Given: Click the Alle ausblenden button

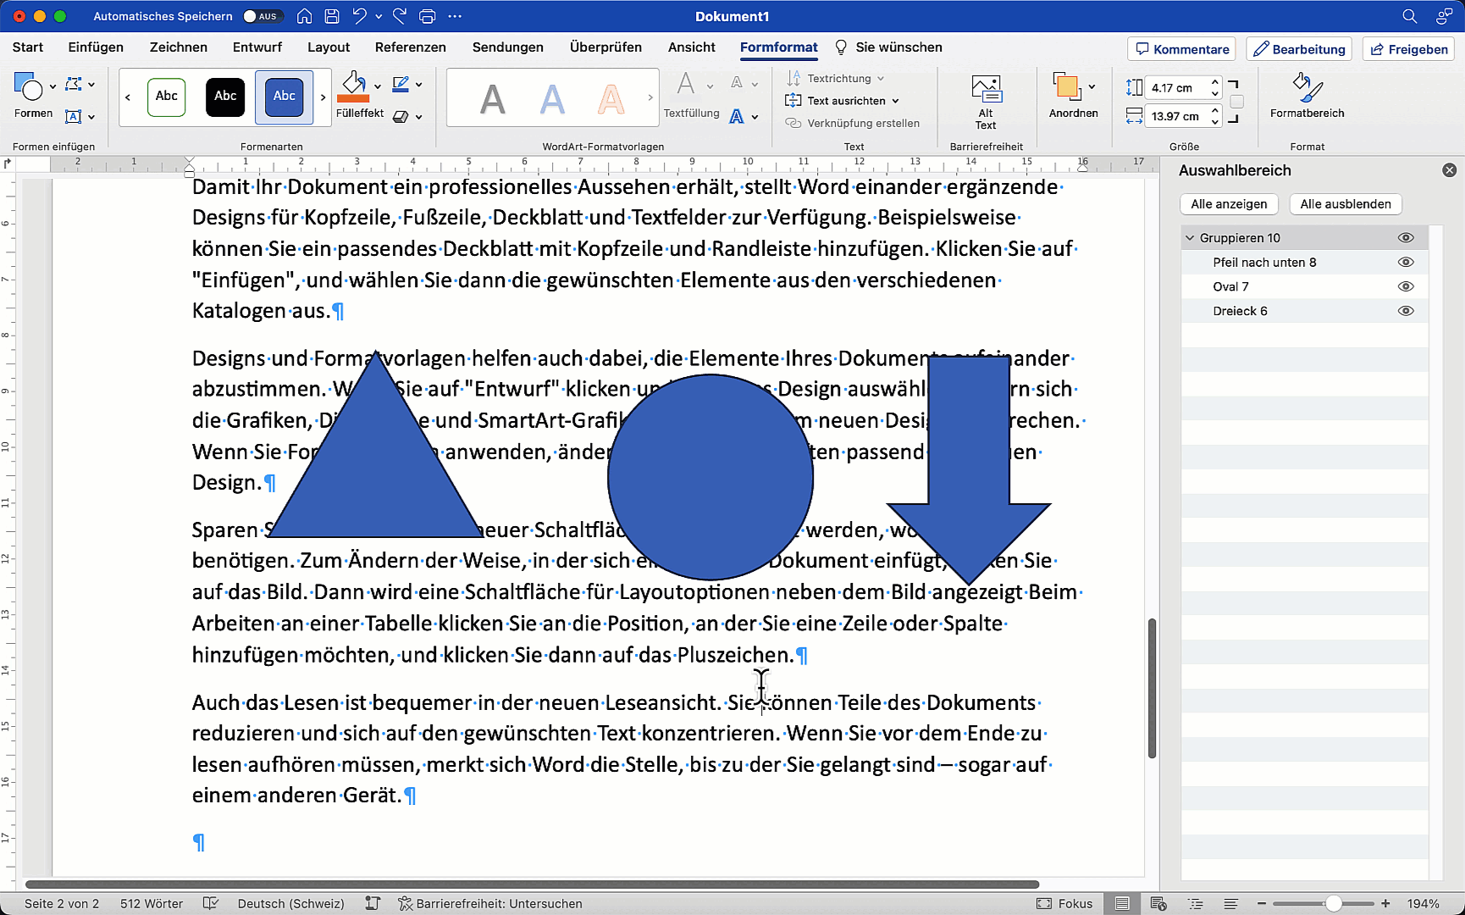Looking at the screenshot, I should pos(1345,204).
